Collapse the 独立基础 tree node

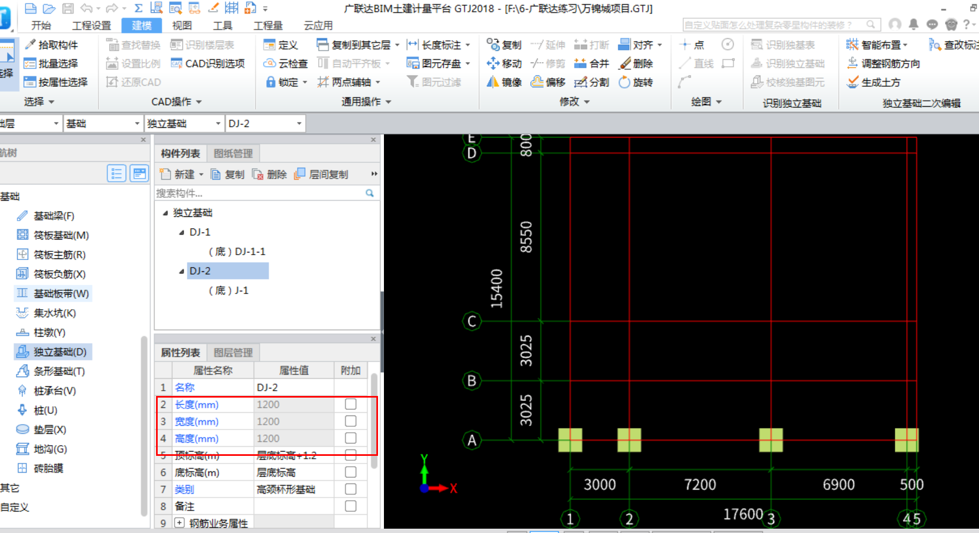click(x=165, y=213)
